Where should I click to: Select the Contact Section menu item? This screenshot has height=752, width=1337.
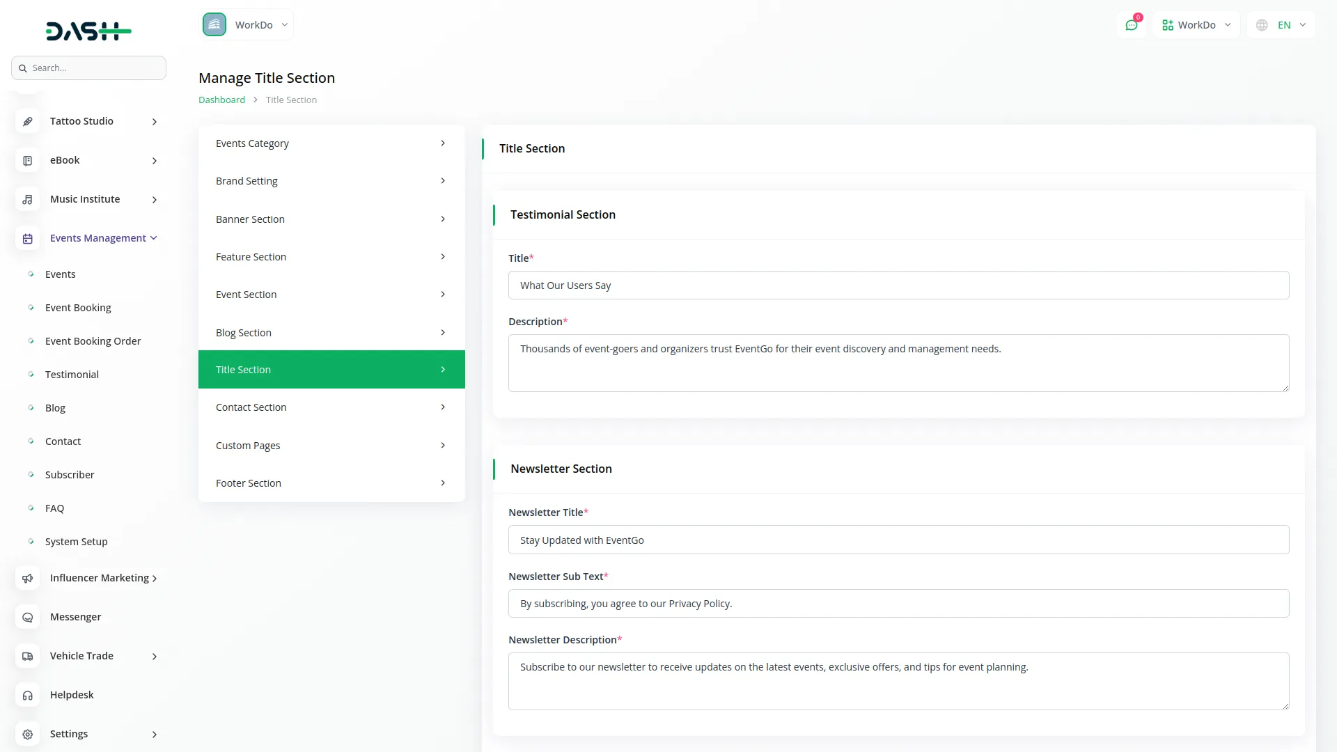[331, 407]
